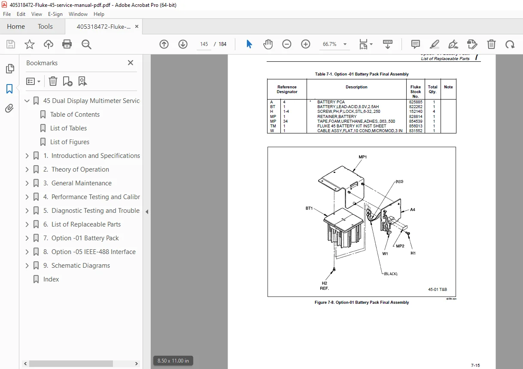
Task: Collapse the 45 Dual Display Multimeter bookmark
Action: point(27,101)
